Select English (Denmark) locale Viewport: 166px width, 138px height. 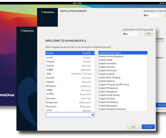[123, 71]
